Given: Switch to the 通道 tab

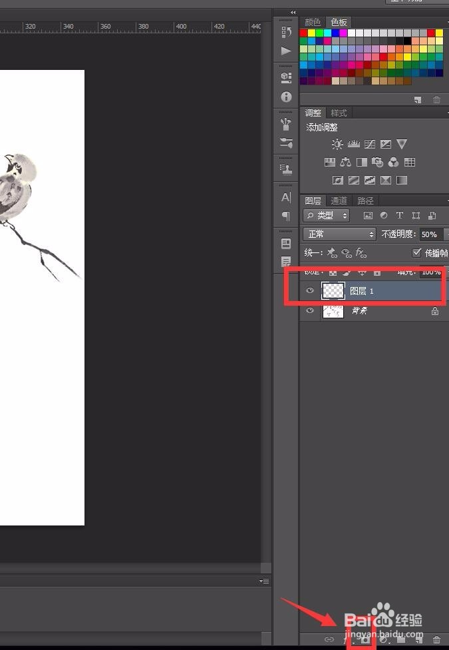Looking at the screenshot, I should [339, 200].
